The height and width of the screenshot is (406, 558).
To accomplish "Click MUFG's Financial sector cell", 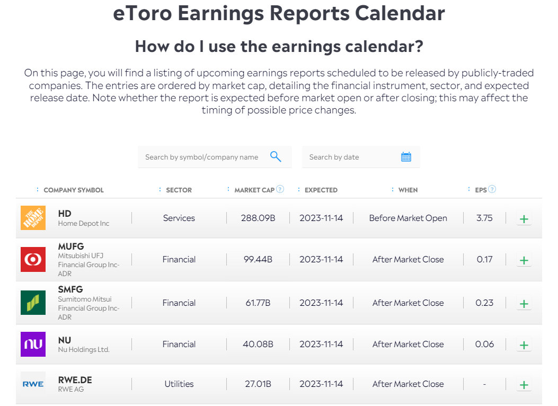I will click(179, 259).
